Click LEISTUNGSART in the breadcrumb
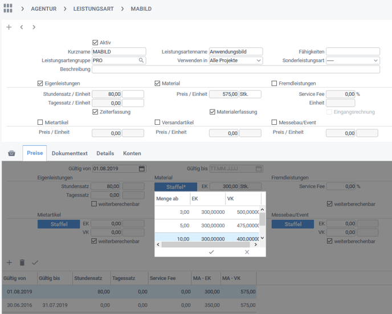 (x=93, y=9)
